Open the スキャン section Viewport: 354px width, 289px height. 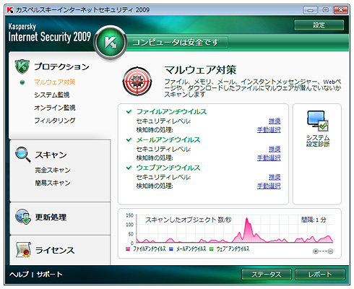pos(51,155)
